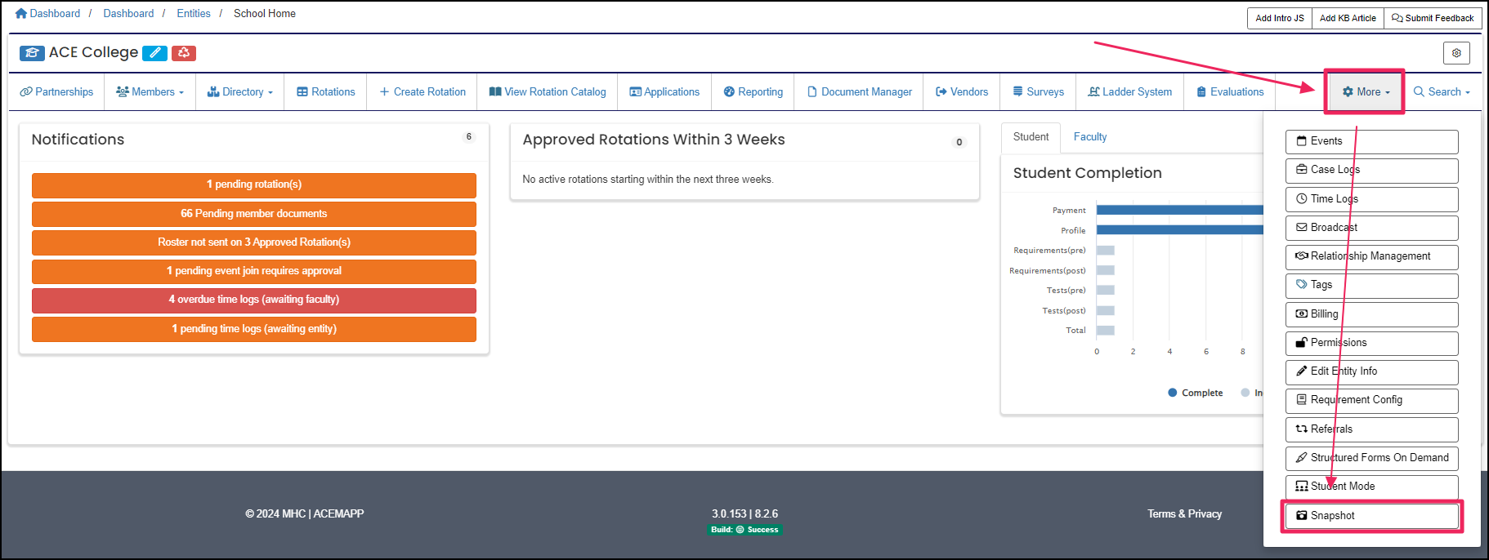
Task: Go to the first Dashboard breadcrumb link
Action: pyautogui.click(x=55, y=14)
